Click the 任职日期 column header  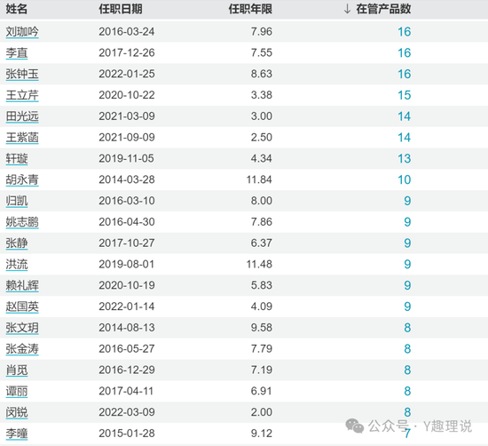coord(121,9)
